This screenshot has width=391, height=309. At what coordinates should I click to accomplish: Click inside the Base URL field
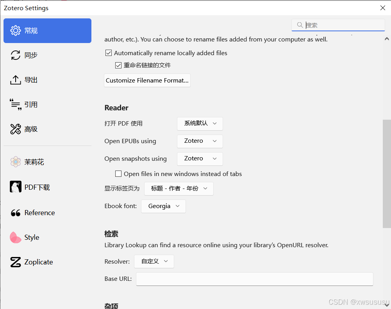(254, 278)
